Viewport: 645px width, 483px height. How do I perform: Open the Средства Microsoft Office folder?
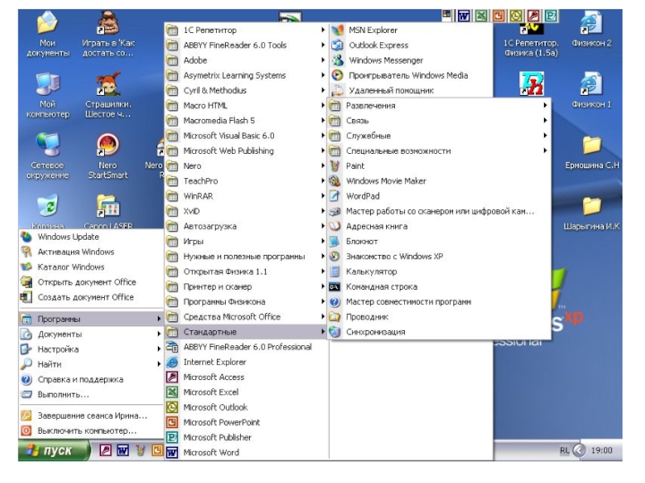click(246, 316)
